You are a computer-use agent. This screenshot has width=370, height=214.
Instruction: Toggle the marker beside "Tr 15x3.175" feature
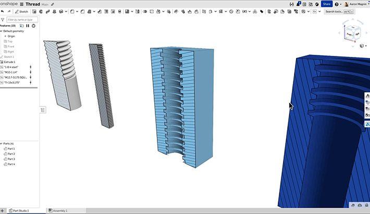point(30,82)
